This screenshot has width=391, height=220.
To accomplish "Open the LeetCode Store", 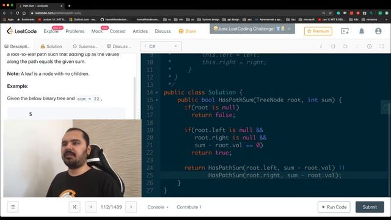I will (x=188, y=31).
